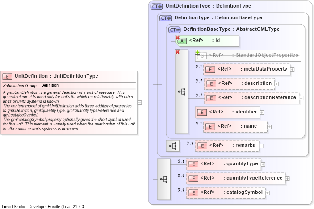Click the E icon of description element
The width and height of the screenshot is (314, 209).
pos(211,84)
